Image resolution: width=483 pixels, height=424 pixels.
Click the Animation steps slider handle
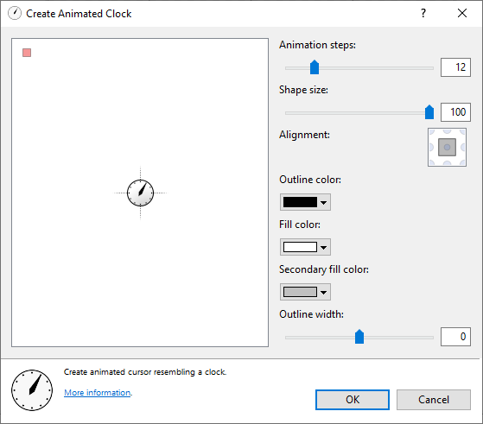pyautogui.click(x=315, y=67)
